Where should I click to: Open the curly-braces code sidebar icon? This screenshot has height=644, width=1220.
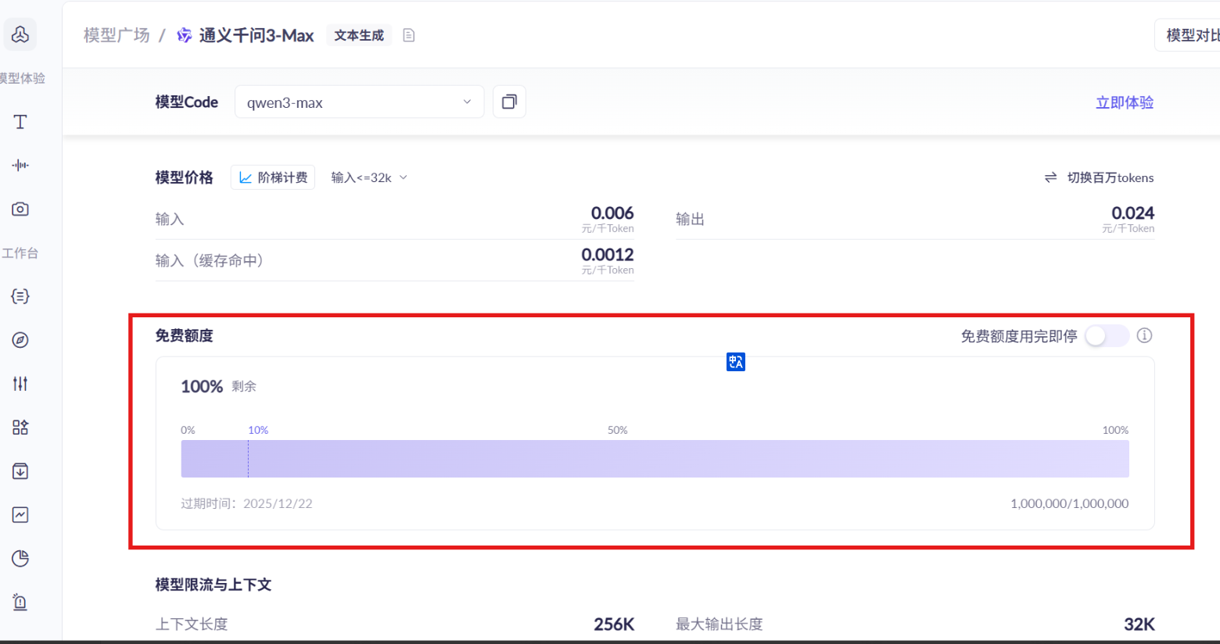point(20,296)
